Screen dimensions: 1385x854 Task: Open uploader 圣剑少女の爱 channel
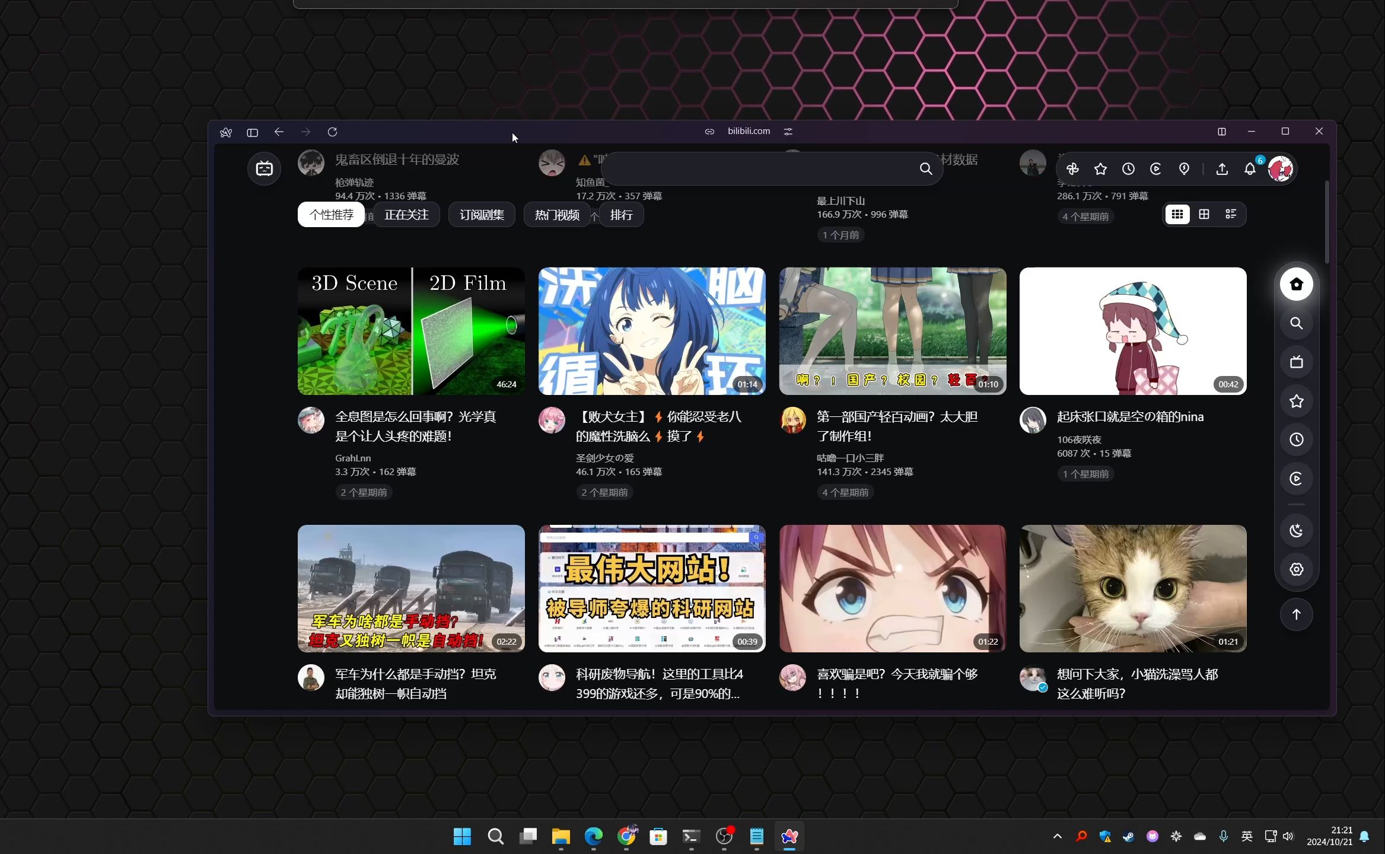pyautogui.click(x=605, y=458)
